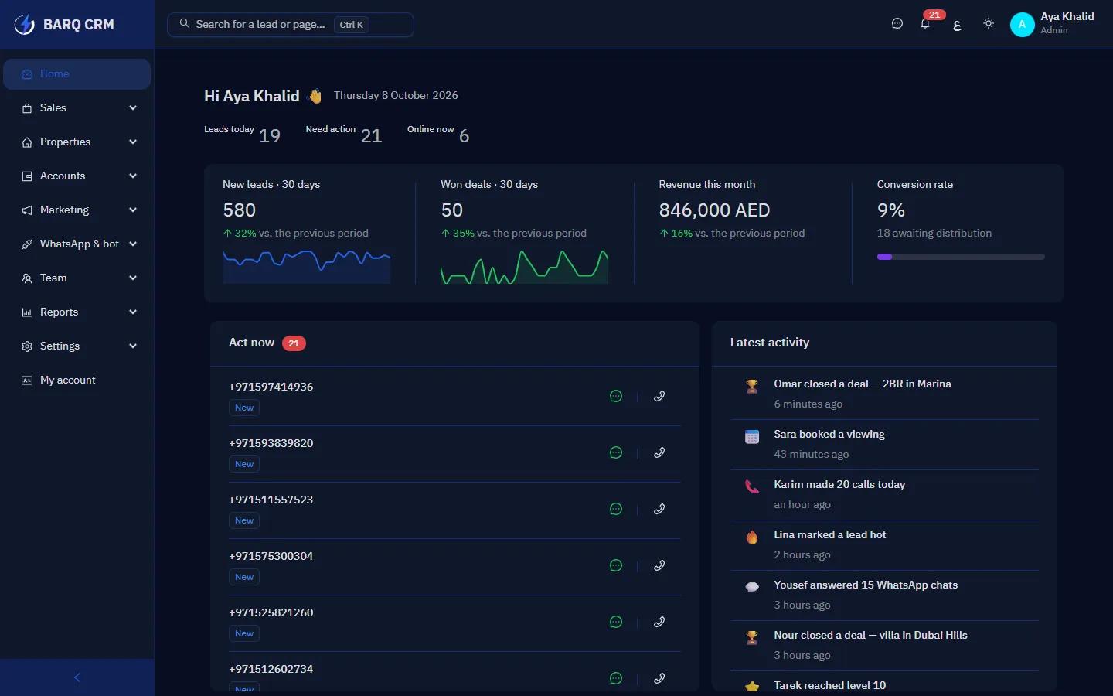Expand the Marketing menu chevron
Image resolution: width=1113 pixels, height=696 pixels.
[133, 210]
